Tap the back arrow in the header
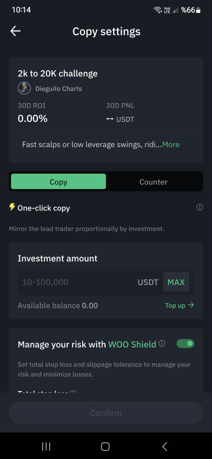Viewport: 212px width, 459px height. [x=15, y=31]
